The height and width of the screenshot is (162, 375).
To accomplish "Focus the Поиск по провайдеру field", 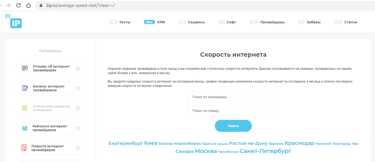I will (233, 97).
